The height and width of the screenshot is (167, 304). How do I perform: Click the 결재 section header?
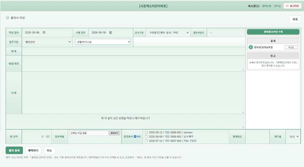[x=273, y=41]
